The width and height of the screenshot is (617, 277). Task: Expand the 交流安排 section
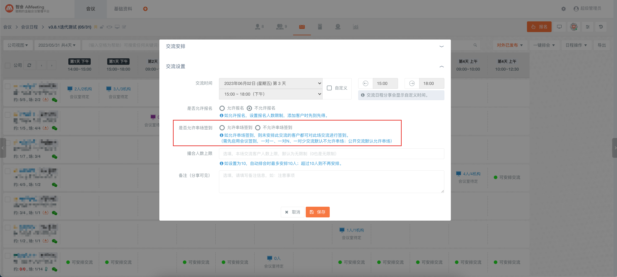(x=441, y=46)
